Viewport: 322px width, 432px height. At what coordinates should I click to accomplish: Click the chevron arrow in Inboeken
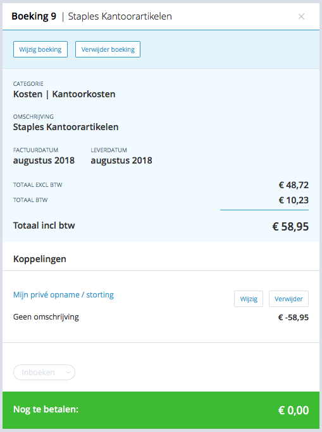[x=68, y=373]
